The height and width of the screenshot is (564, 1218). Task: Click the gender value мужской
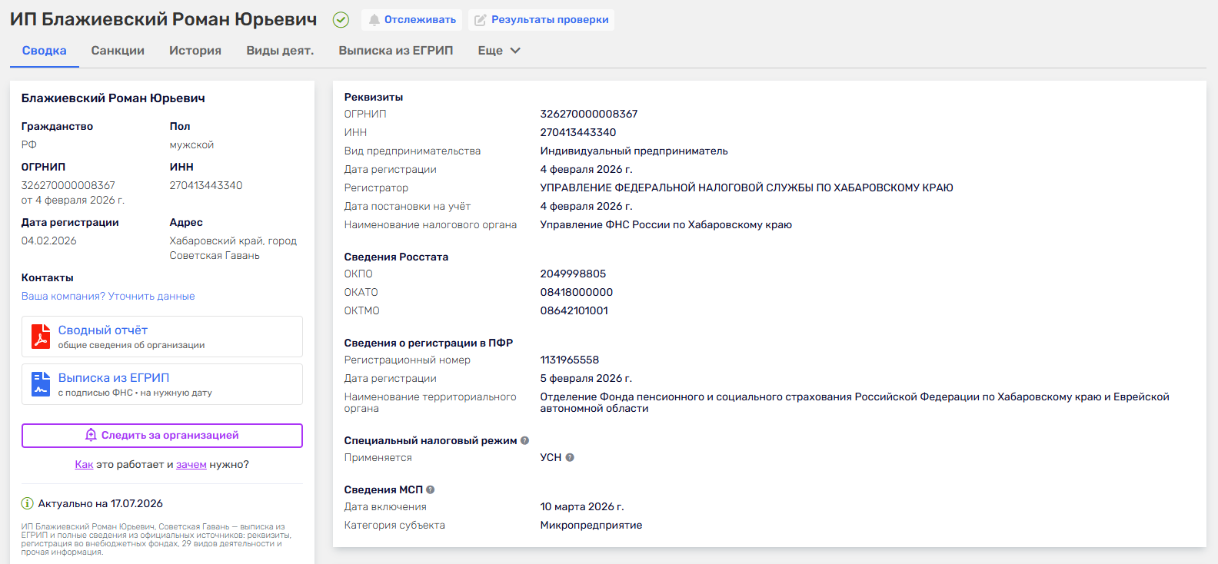[x=192, y=144]
